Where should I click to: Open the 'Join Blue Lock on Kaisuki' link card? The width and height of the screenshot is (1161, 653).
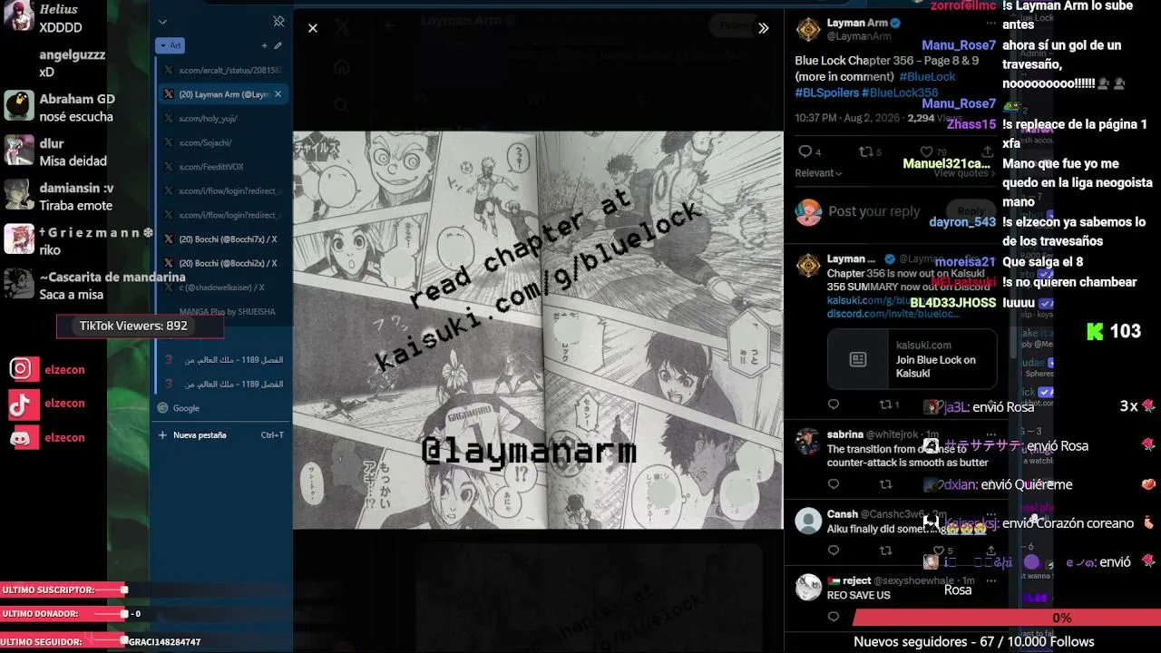pyautogui.click(x=912, y=359)
